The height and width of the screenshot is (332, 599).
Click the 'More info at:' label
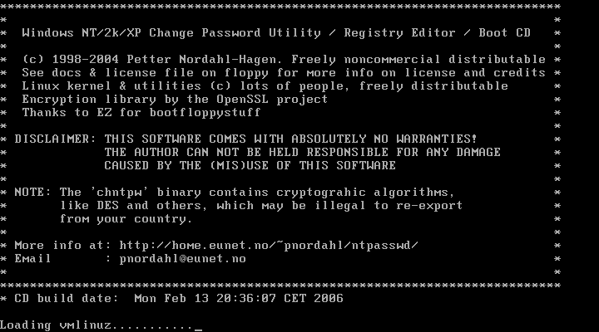coord(63,245)
